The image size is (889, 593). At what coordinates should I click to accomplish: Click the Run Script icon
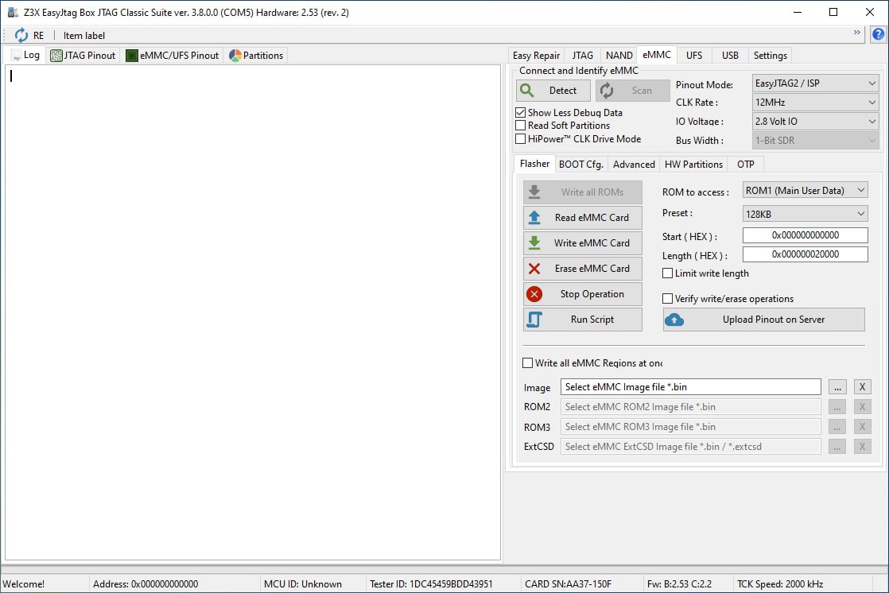[x=534, y=320]
